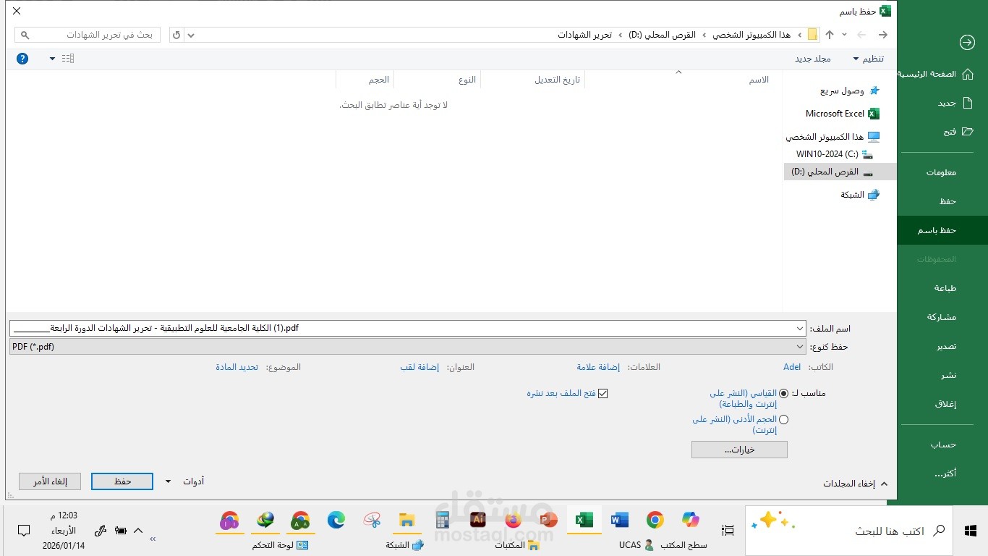The width and height of the screenshot is (988, 556).
Task: Launch Google Chrome from the taskbar
Action: pyautogui.click(x=655, y=519)
